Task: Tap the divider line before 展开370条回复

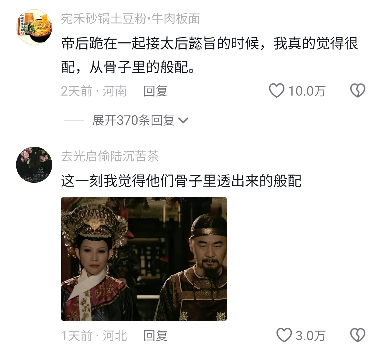Action: pos(74,120)
